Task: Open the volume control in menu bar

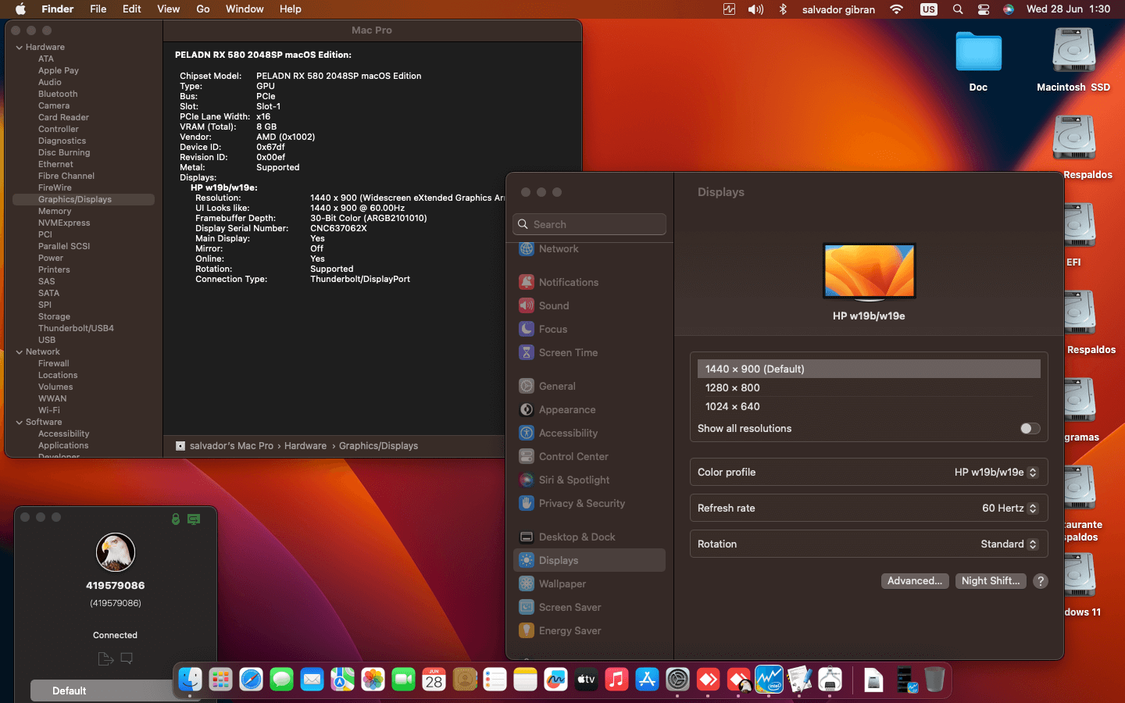Action: point(755,9)
